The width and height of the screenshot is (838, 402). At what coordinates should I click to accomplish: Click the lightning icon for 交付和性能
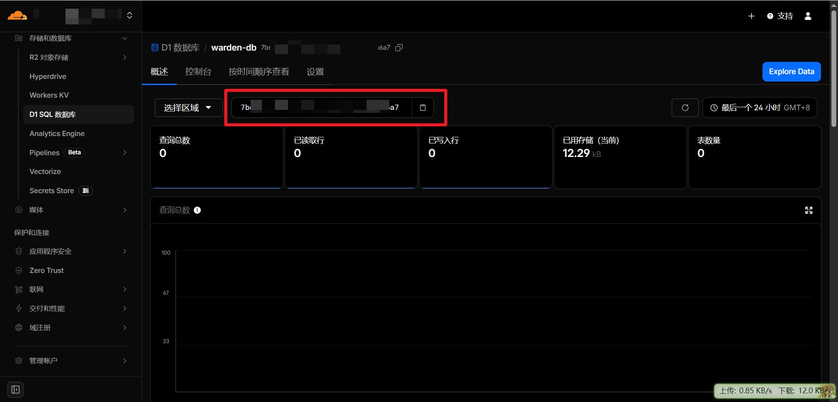19,309
